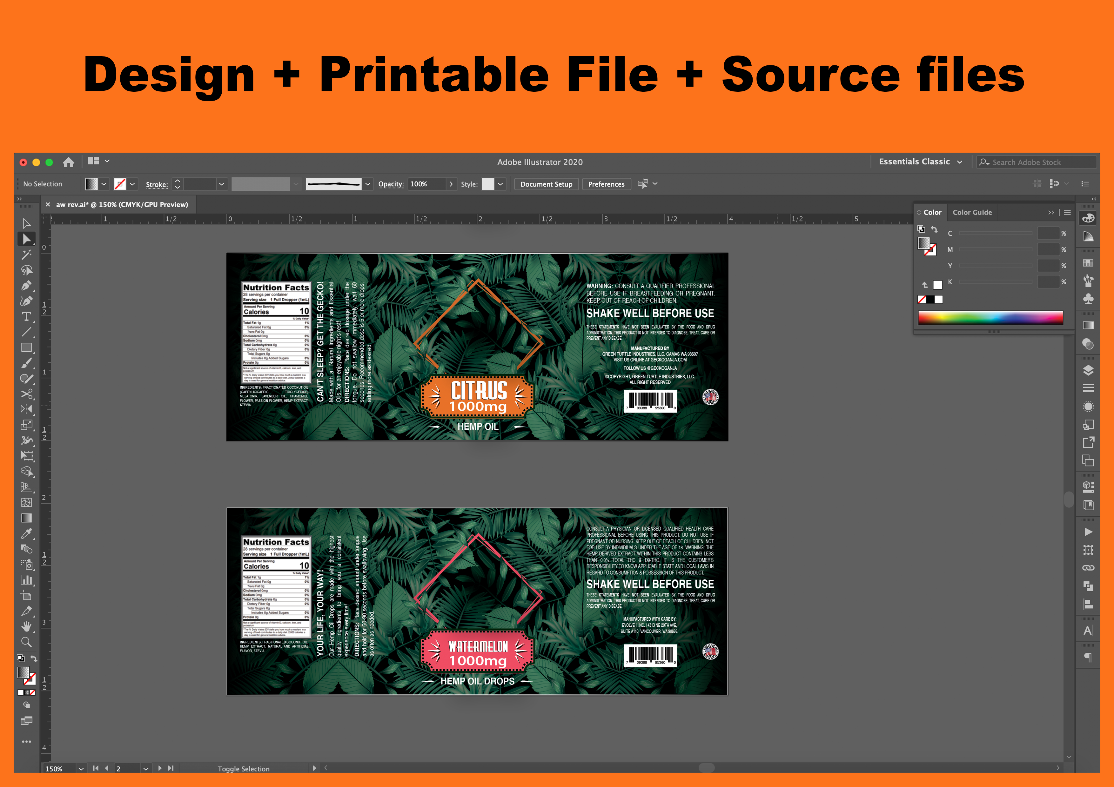Pick a color from spectrum bar
The height and width of the screenshot is (787, 1114).
990,318
